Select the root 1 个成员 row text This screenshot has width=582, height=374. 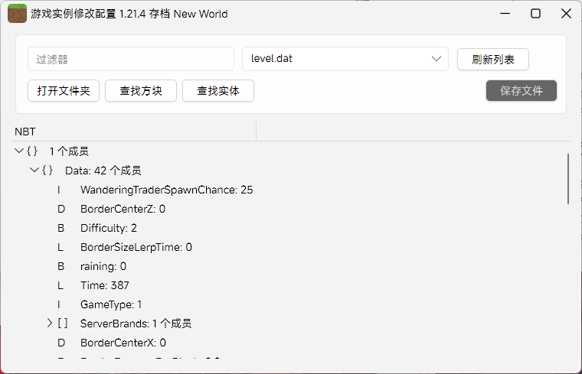(x=69, y=151)
